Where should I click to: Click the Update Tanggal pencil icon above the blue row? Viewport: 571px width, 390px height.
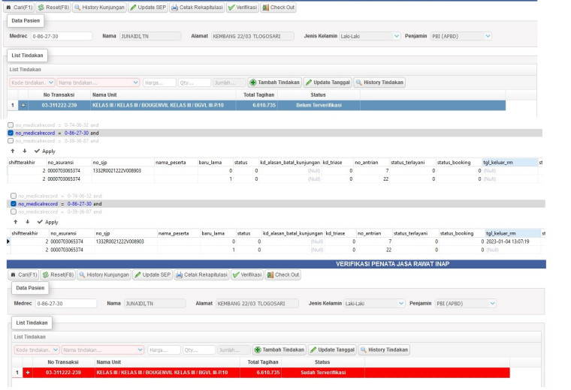pyautogui.click(x=309, y=82)
